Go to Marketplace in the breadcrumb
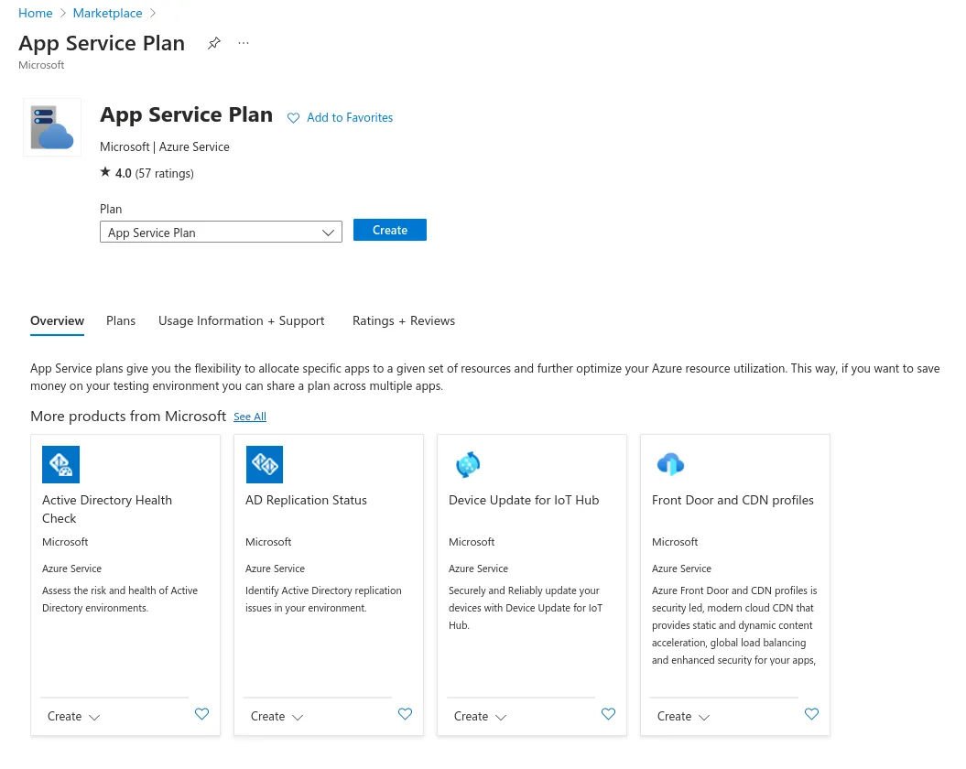 point(108,13)
